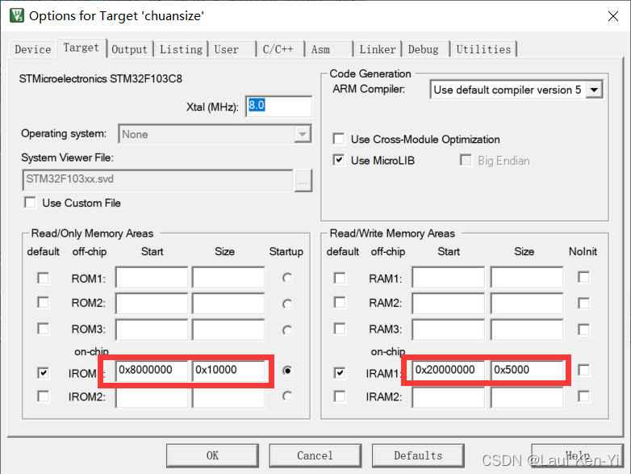Click the IRAM1 Size field 0x5000
This screenshot has width=631, height=474.
pyautogui.click(x=527, y=371)
